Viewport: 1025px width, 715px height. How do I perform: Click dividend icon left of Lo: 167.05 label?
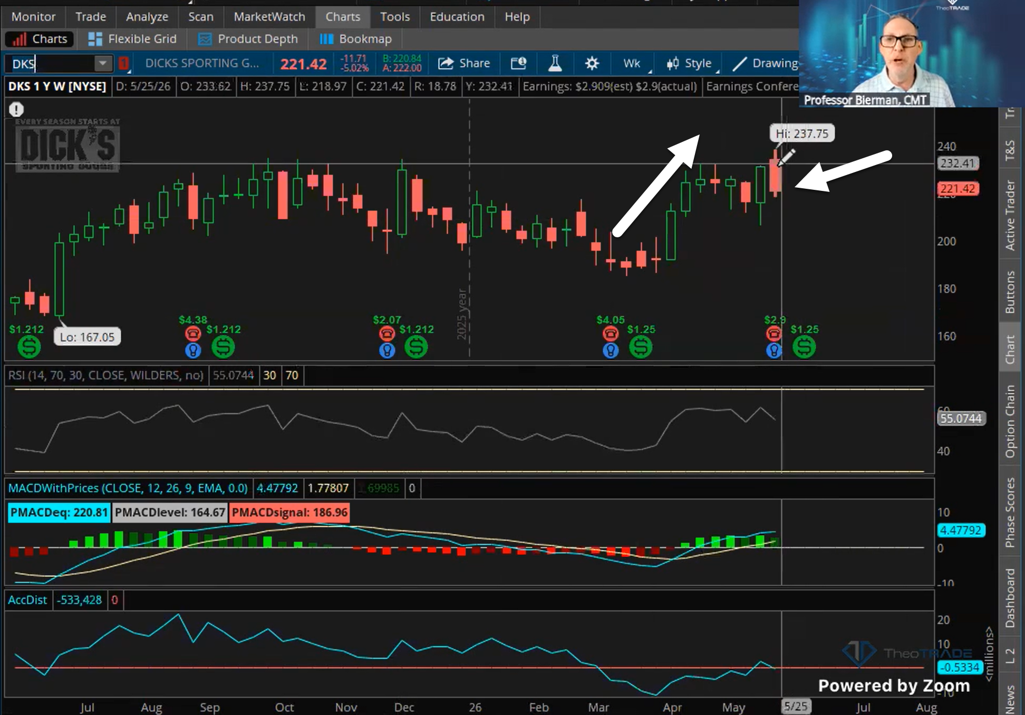[x=29, y=347]
